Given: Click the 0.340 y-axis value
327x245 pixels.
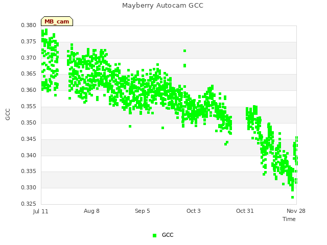Looking at the screenshot, I should tap(29, 155).
